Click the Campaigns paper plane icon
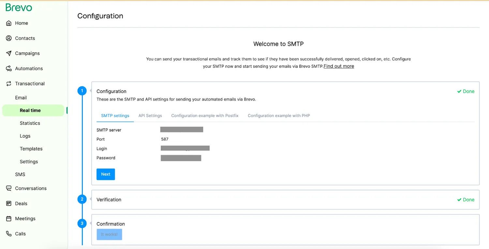Image resolution: width=489 pixels, height=249 pixels. (x=9, y=53)
